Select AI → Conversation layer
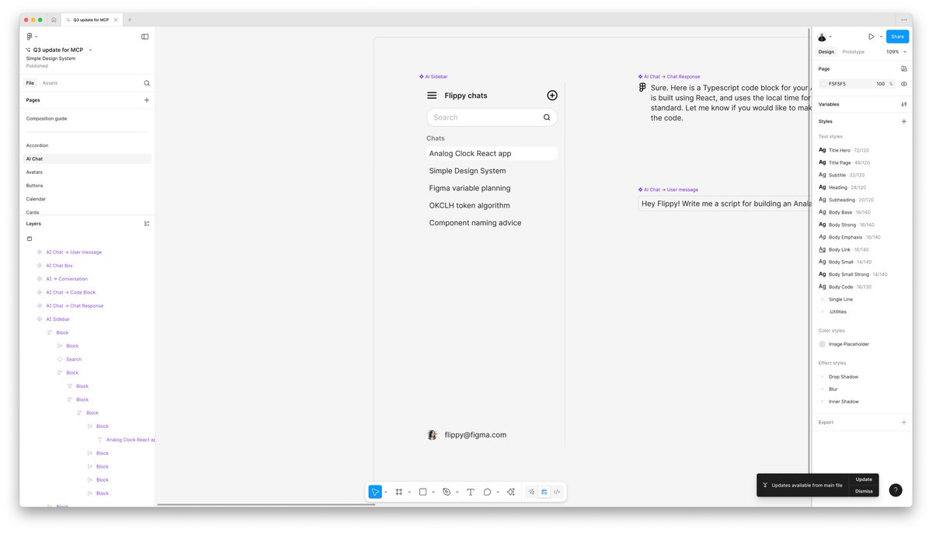 point(67,279)
